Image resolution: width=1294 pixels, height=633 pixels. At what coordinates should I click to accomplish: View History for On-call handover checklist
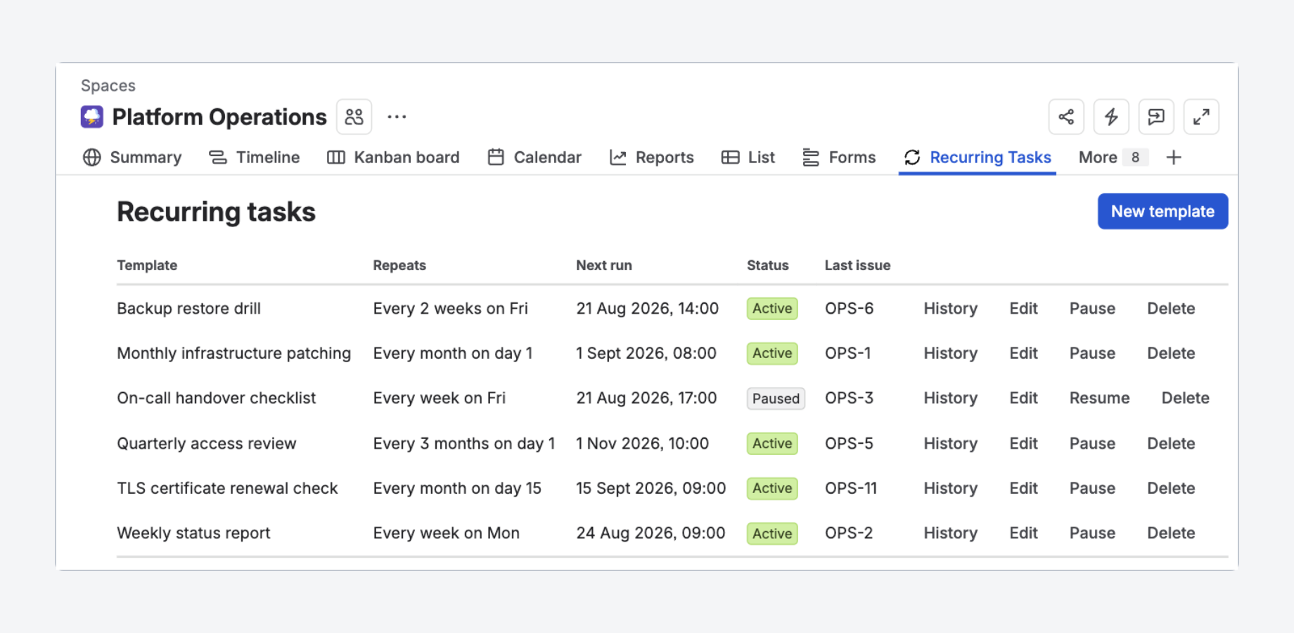[951, 398]
